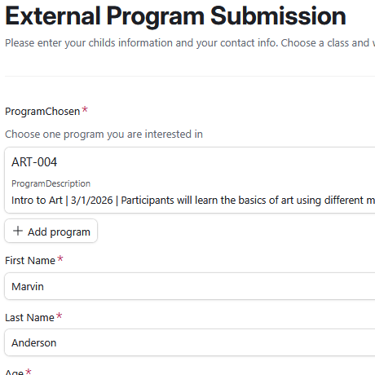Image resolution: width=375 pixels, height=375 pixels.
Task: Click the First Name field label
Action: tap(30, 261)
